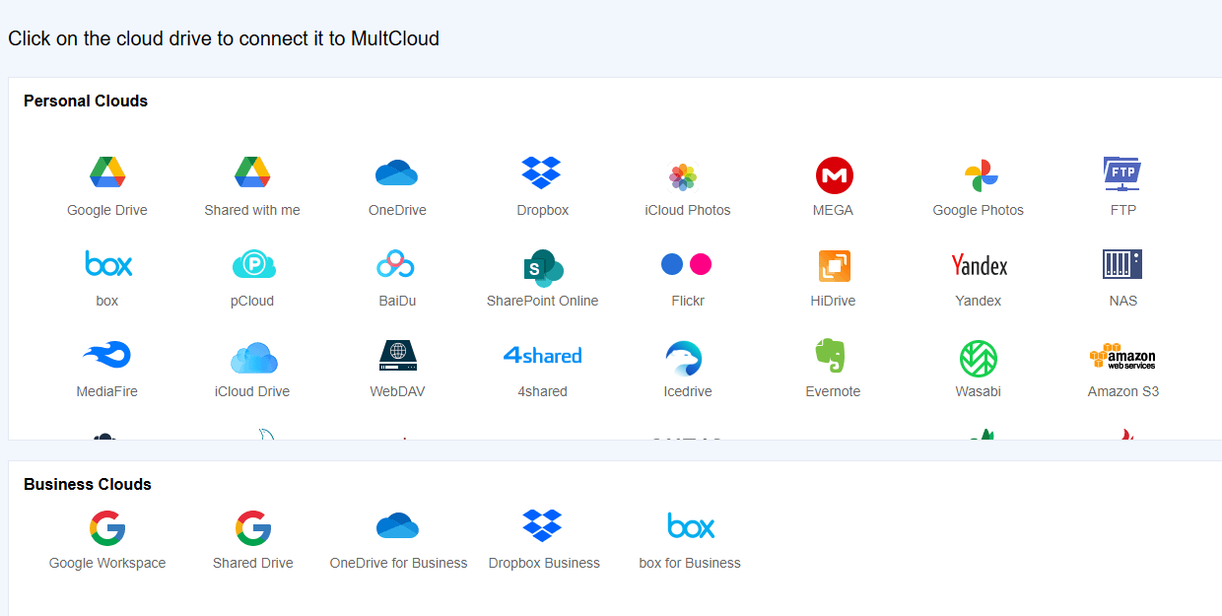Select the Google Photos pinwheel icon

981,176
